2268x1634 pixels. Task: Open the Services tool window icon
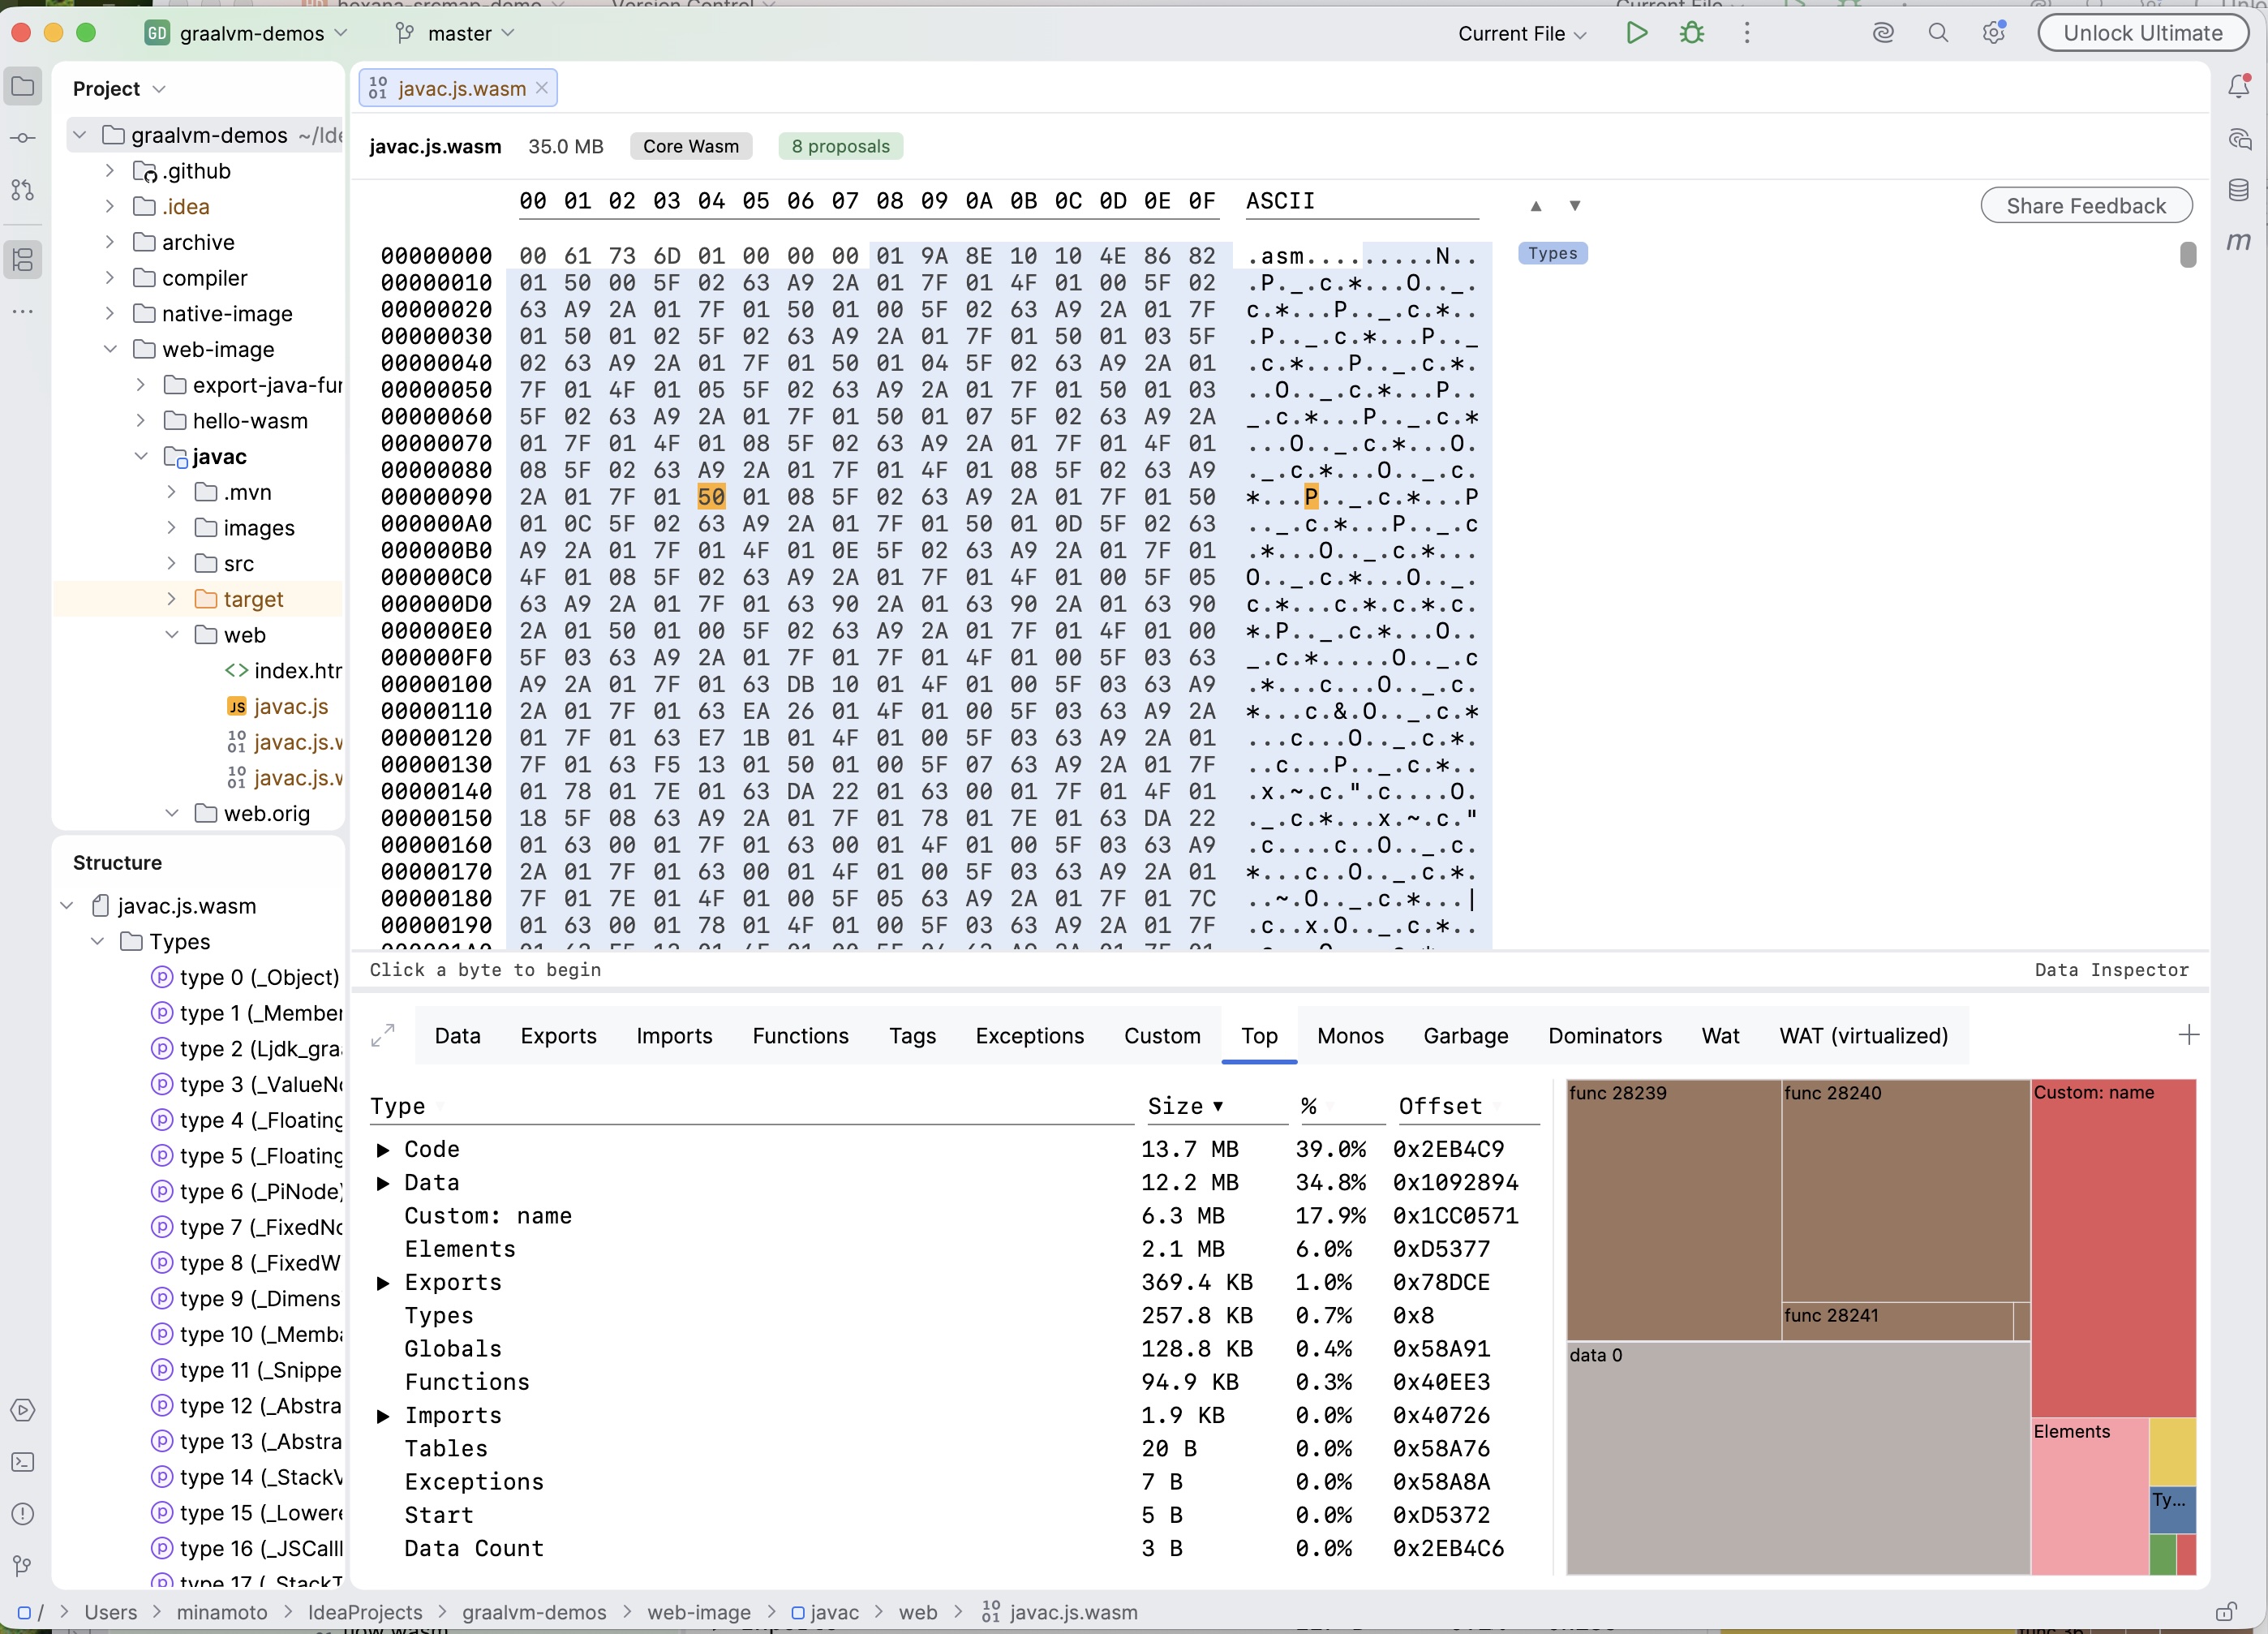tap(23, 1410)
